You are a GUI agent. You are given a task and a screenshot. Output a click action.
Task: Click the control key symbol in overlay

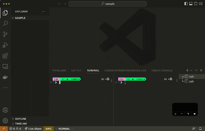[182, 114]
